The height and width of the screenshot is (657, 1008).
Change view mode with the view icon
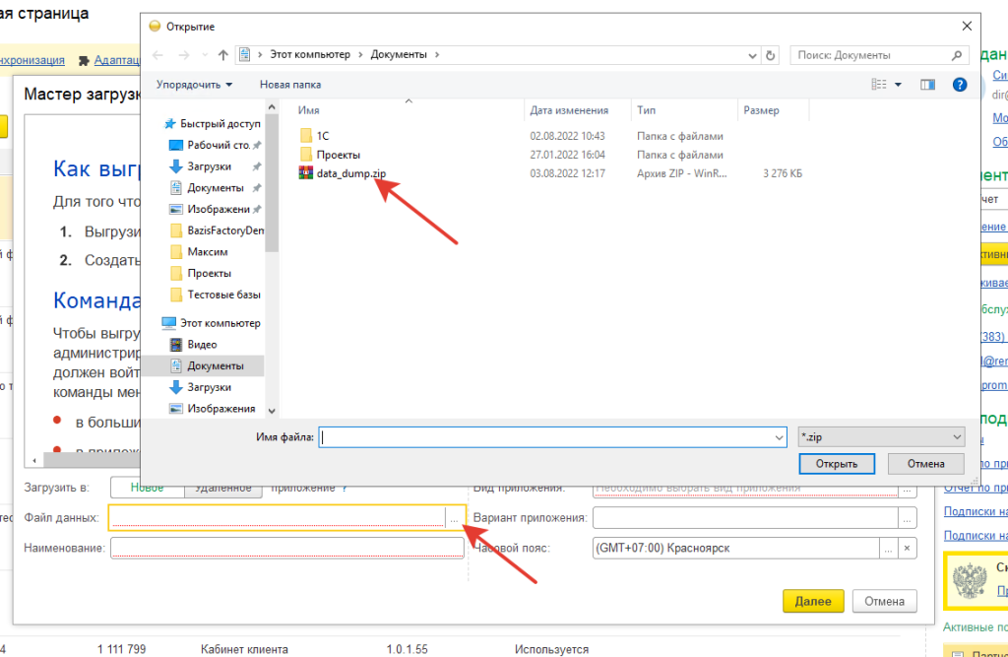coord(879,85)
